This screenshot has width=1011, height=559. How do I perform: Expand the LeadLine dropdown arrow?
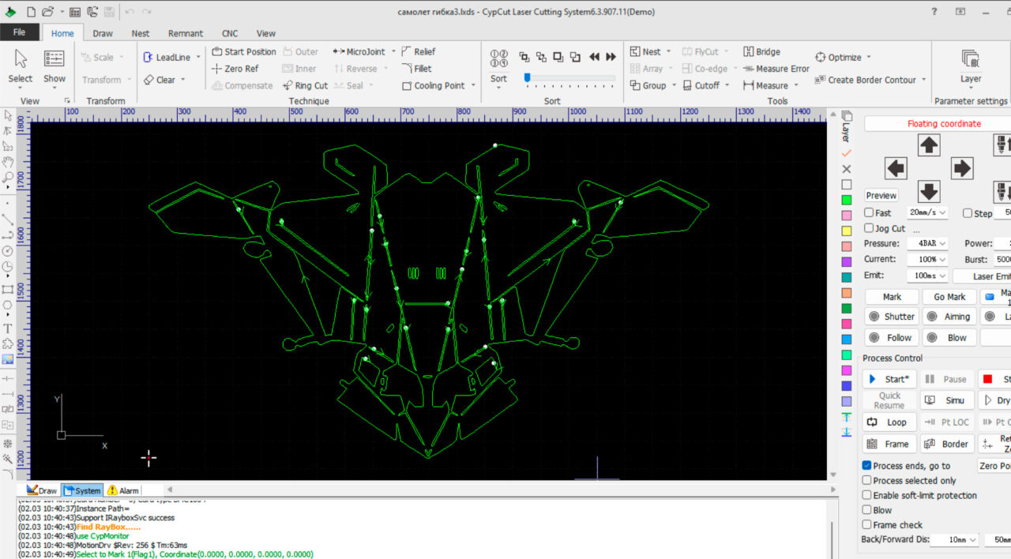point(198,58)
